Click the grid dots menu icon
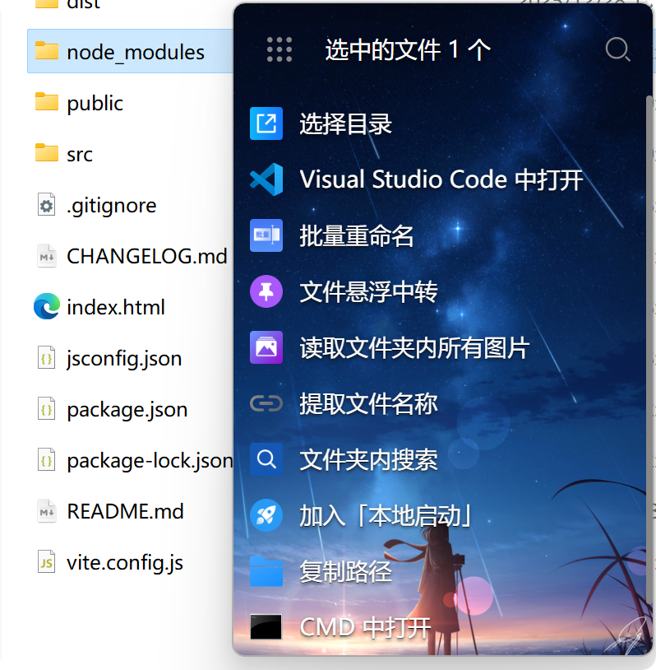Viewport: 656px width, 670px height. click(x=279, y=49)
